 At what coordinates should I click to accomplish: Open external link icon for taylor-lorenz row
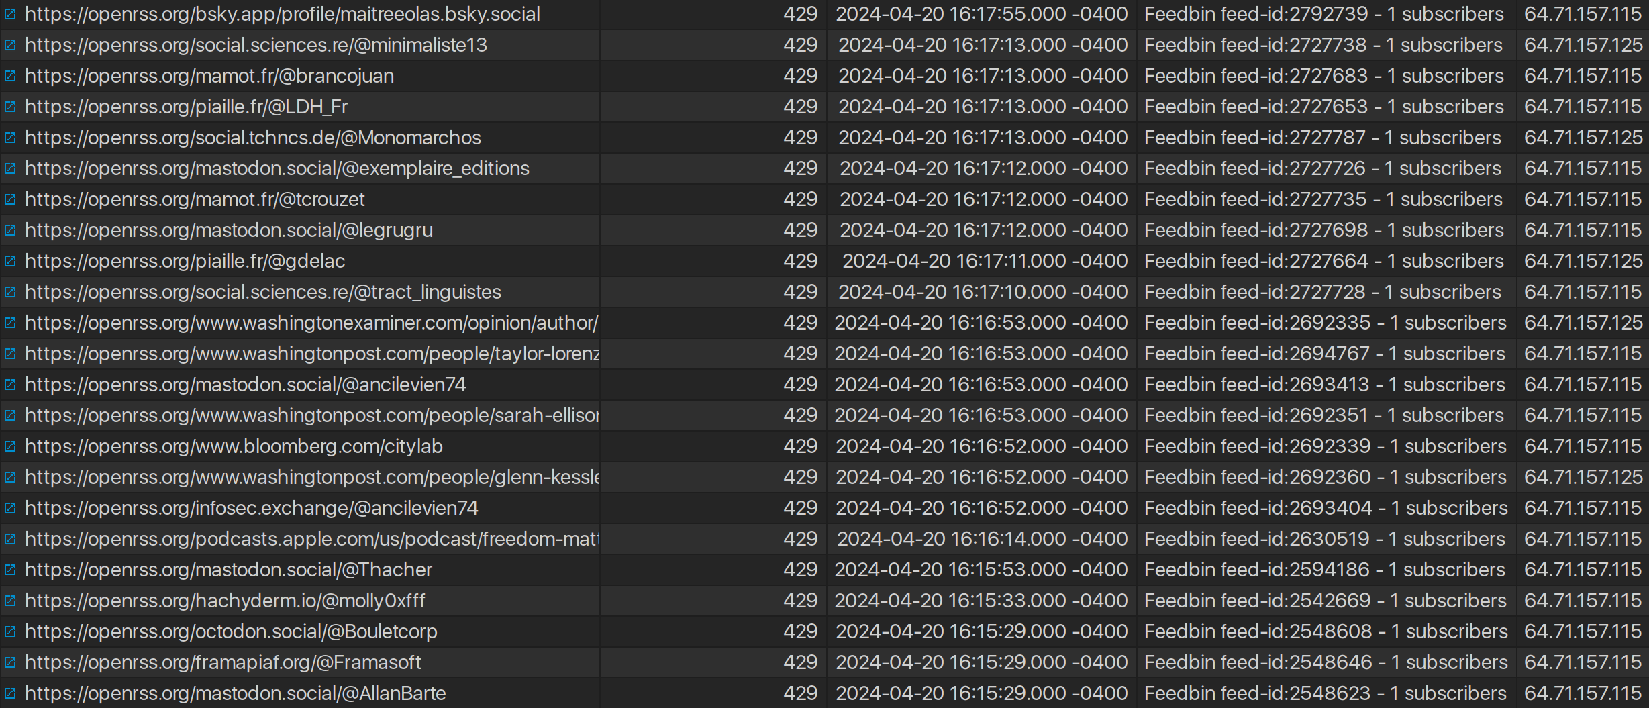10,354
